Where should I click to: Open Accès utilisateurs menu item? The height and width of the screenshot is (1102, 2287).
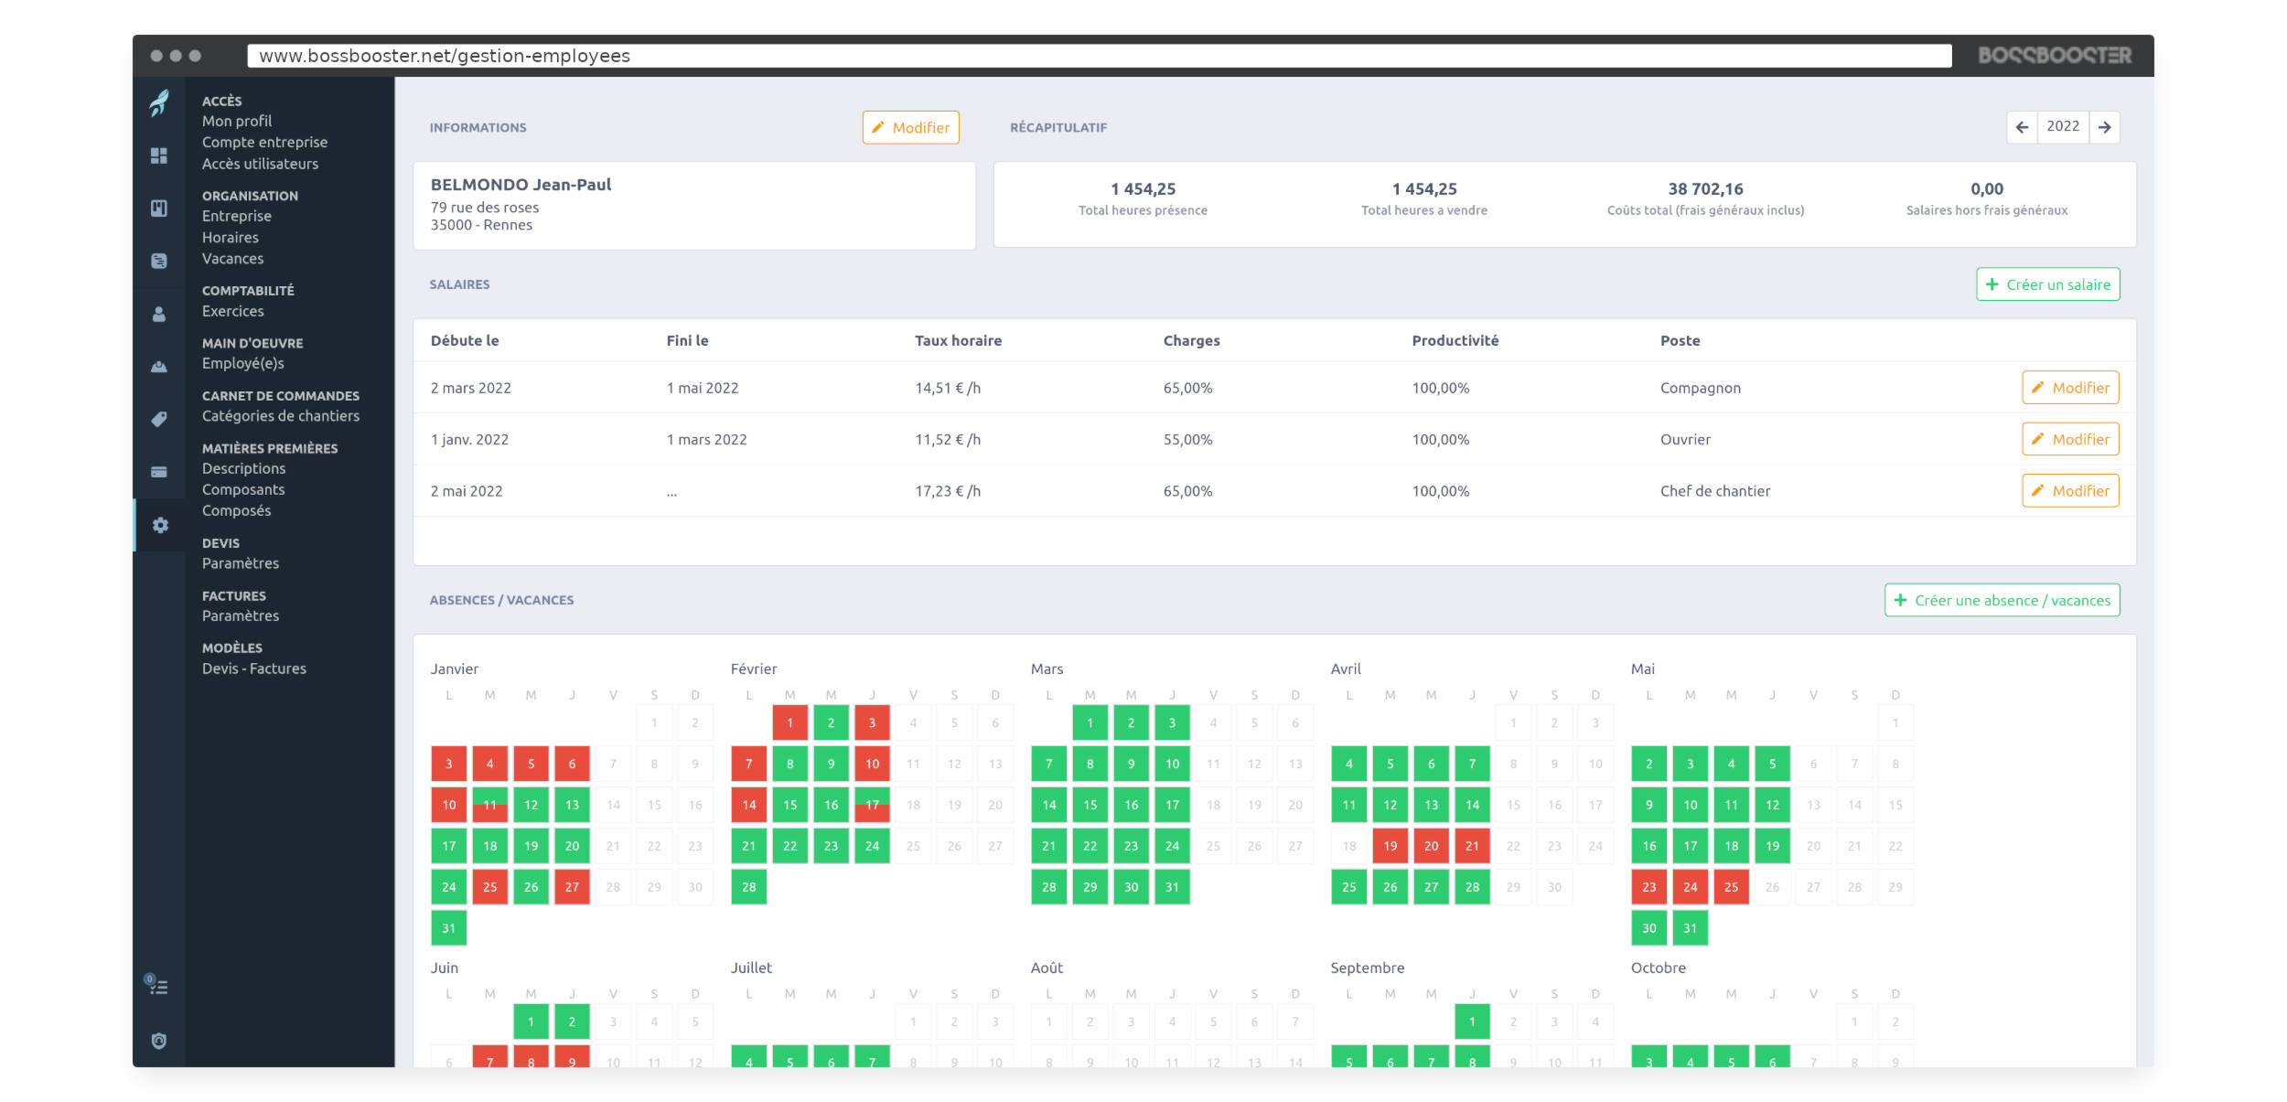(x=260, y=164)
